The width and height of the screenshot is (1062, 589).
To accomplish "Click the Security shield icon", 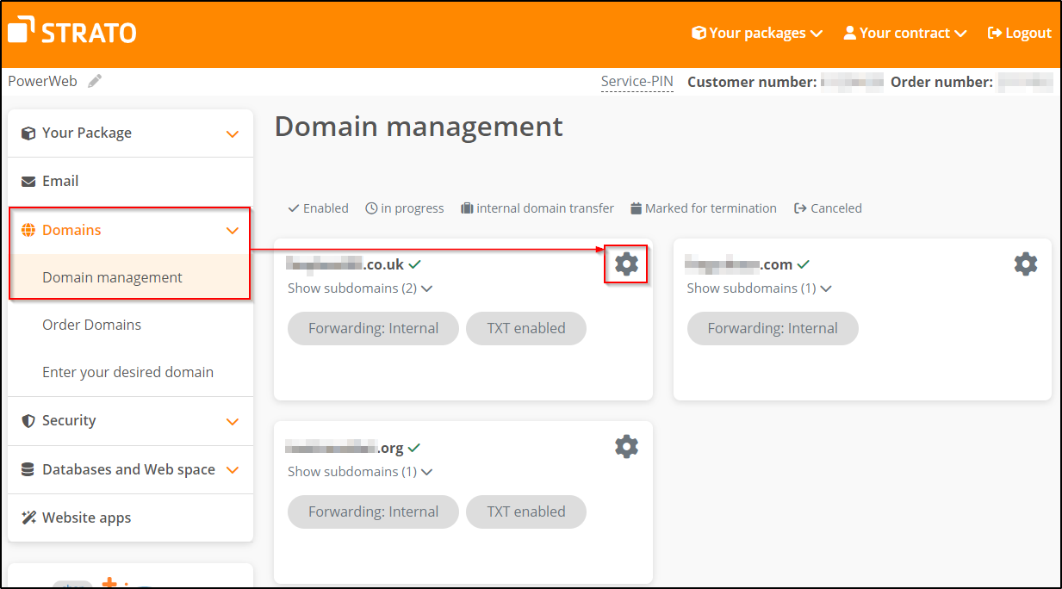I will [x=30, y=420].
